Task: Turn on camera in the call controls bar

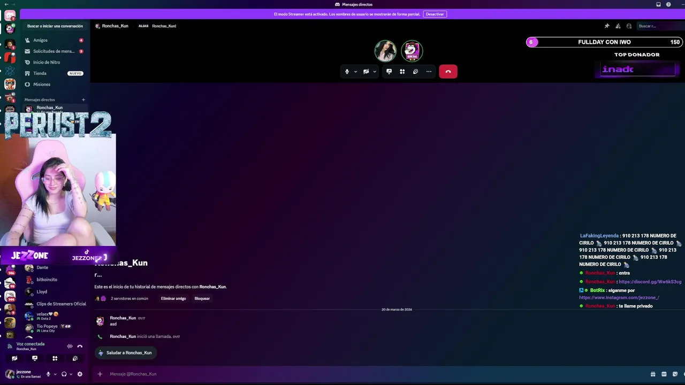Action: point(366,72)
